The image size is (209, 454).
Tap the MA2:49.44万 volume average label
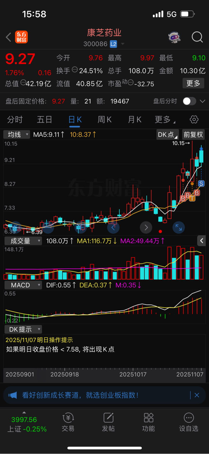pyautogui.click(x=142, y=241)
